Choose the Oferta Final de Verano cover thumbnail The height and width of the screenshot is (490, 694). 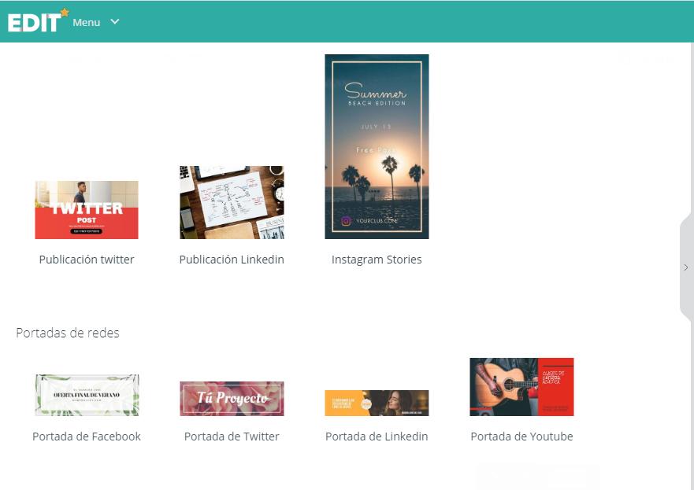(87, 395)
